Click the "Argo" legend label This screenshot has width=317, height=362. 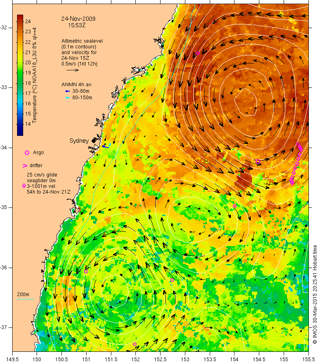pyautogui.click(x=38, y=153)
